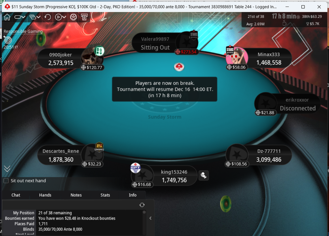Click the info panel scrollbar

click(x=144, y=222)
